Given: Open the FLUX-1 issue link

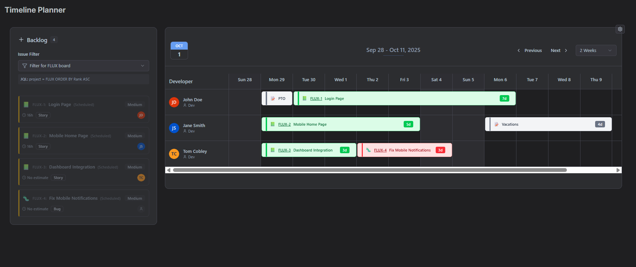Looking at the screenshot, I should (316, 99).
